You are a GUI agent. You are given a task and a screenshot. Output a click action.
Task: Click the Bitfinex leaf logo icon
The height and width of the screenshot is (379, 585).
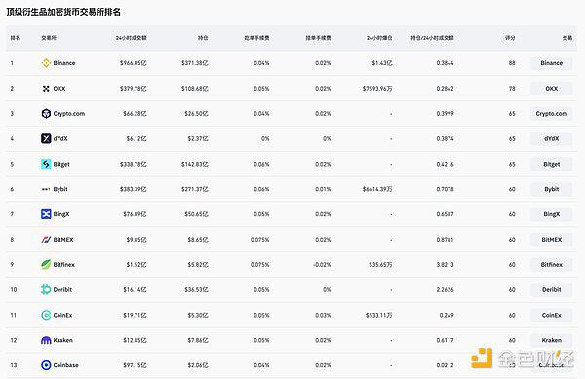click(x=46, y=265)
